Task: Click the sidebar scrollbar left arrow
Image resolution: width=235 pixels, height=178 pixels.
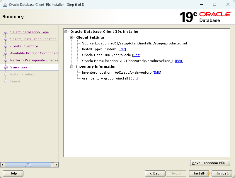Action: [x=3, y=165]
